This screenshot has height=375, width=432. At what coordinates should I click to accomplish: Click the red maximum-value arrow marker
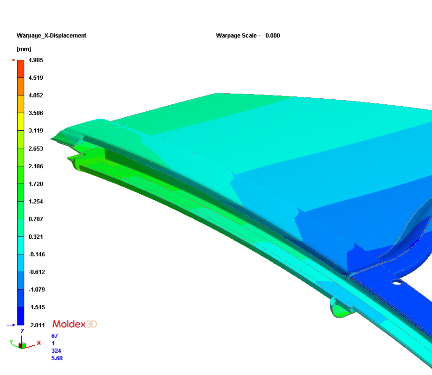(x=11, y=60)
